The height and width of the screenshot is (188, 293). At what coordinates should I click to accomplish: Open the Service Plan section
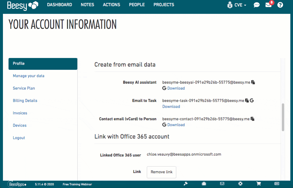pyautogui.click(x=24, y=88)
